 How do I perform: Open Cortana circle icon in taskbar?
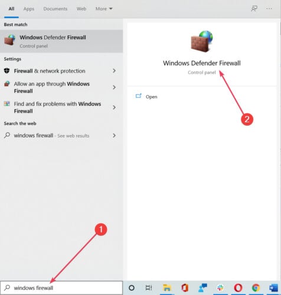click(x=132, y=288)
